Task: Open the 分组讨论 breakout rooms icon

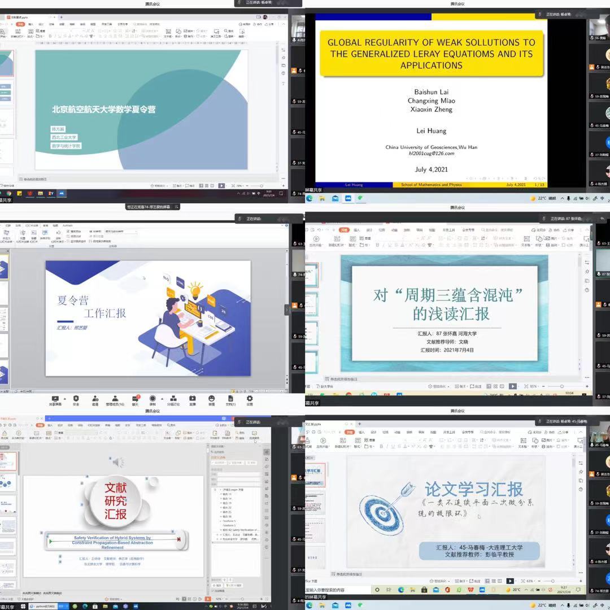Action: tap(173, 399)
